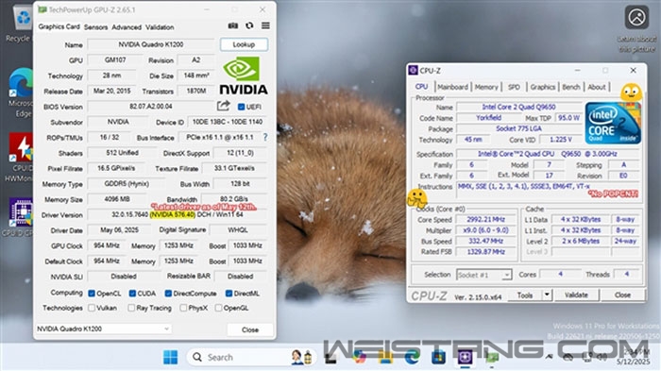The width and height of the screenshot is (661, 371).
Task: Click the Learn about this picture icon
Action: [x=636, y=17]
